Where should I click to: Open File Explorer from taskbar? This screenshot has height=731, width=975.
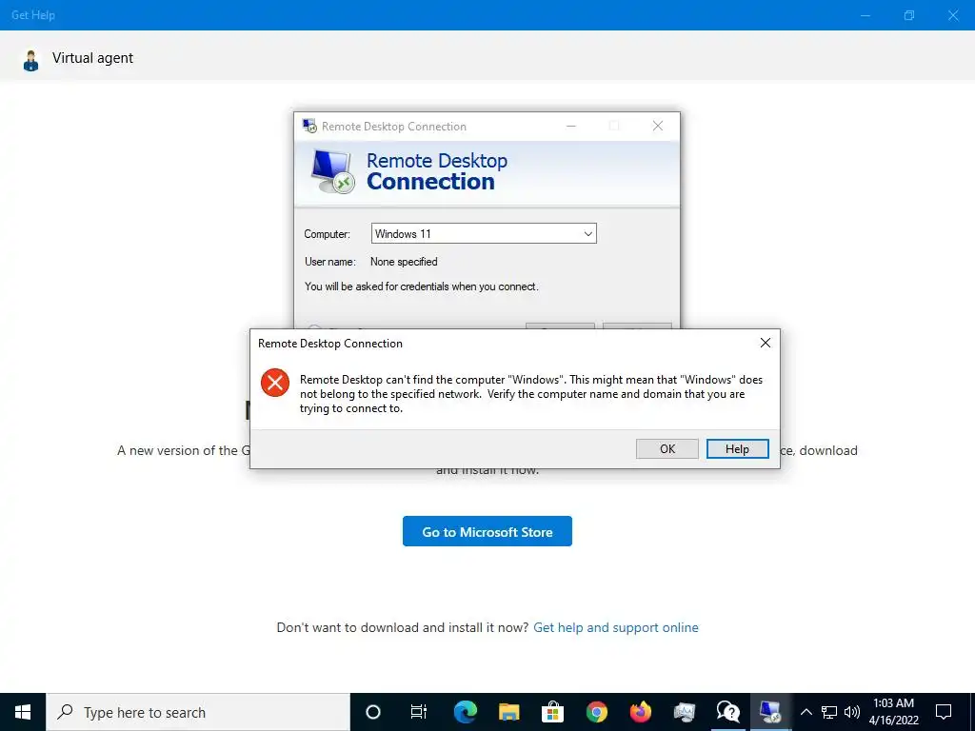coord(508,712)
